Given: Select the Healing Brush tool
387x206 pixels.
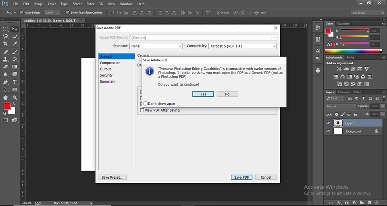Looking at the screenshot, I should point(5,52).
